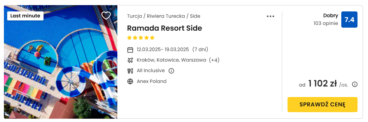The height and width of the screenshot is (122, 368).
Task: Click the 7.4 rating score badge
Action: (349, 20)
